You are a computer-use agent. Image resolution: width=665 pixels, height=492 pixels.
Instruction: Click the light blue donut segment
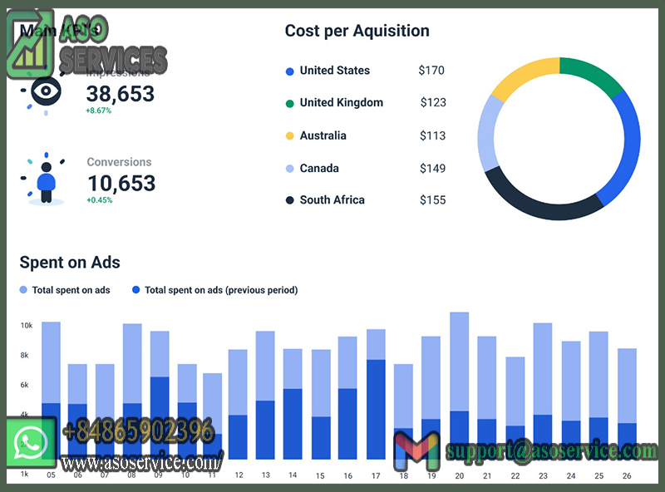click(x=487, y=134)
